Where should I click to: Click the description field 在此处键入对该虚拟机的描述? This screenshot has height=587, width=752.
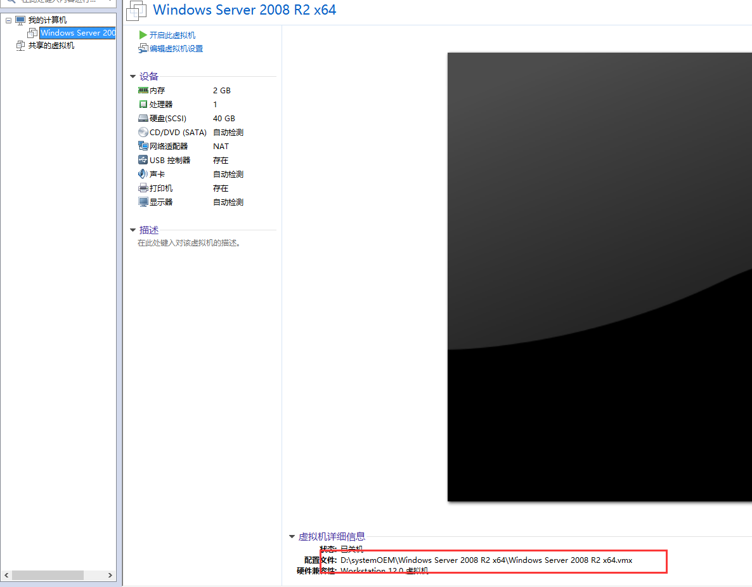189,243
